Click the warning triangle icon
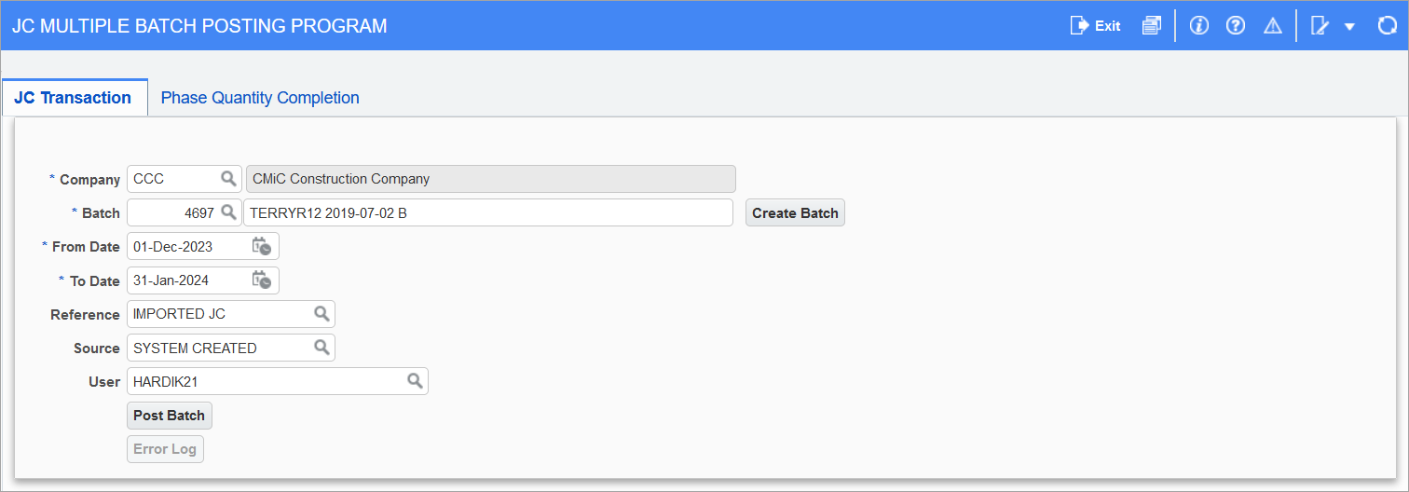 1273,26
